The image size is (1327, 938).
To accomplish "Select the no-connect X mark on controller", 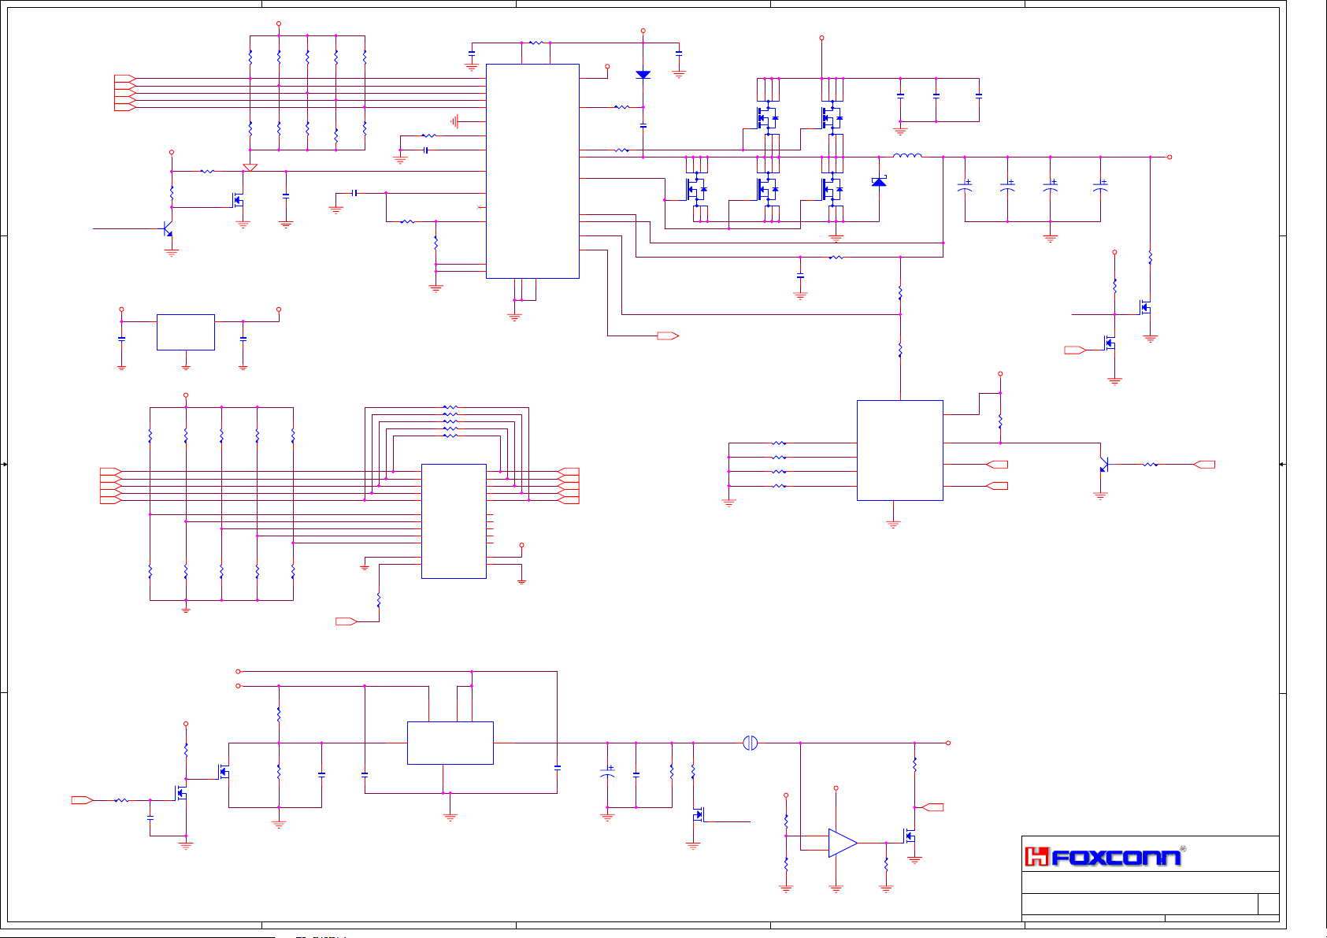I will point(479,207).
